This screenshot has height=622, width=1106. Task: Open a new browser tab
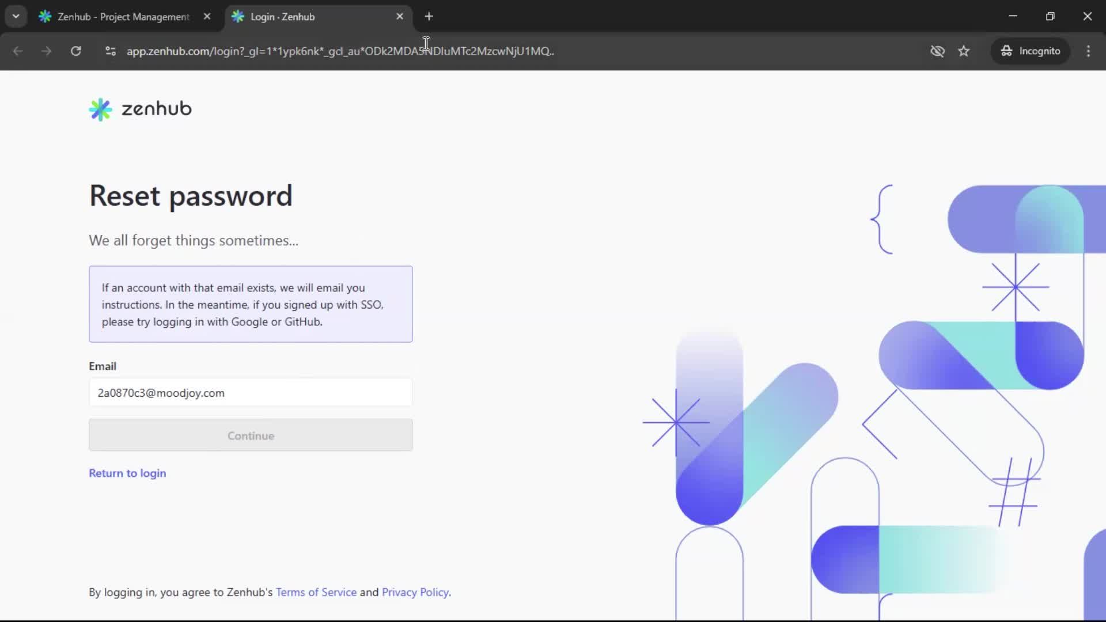pyautogui.click(x=429, y=16)
